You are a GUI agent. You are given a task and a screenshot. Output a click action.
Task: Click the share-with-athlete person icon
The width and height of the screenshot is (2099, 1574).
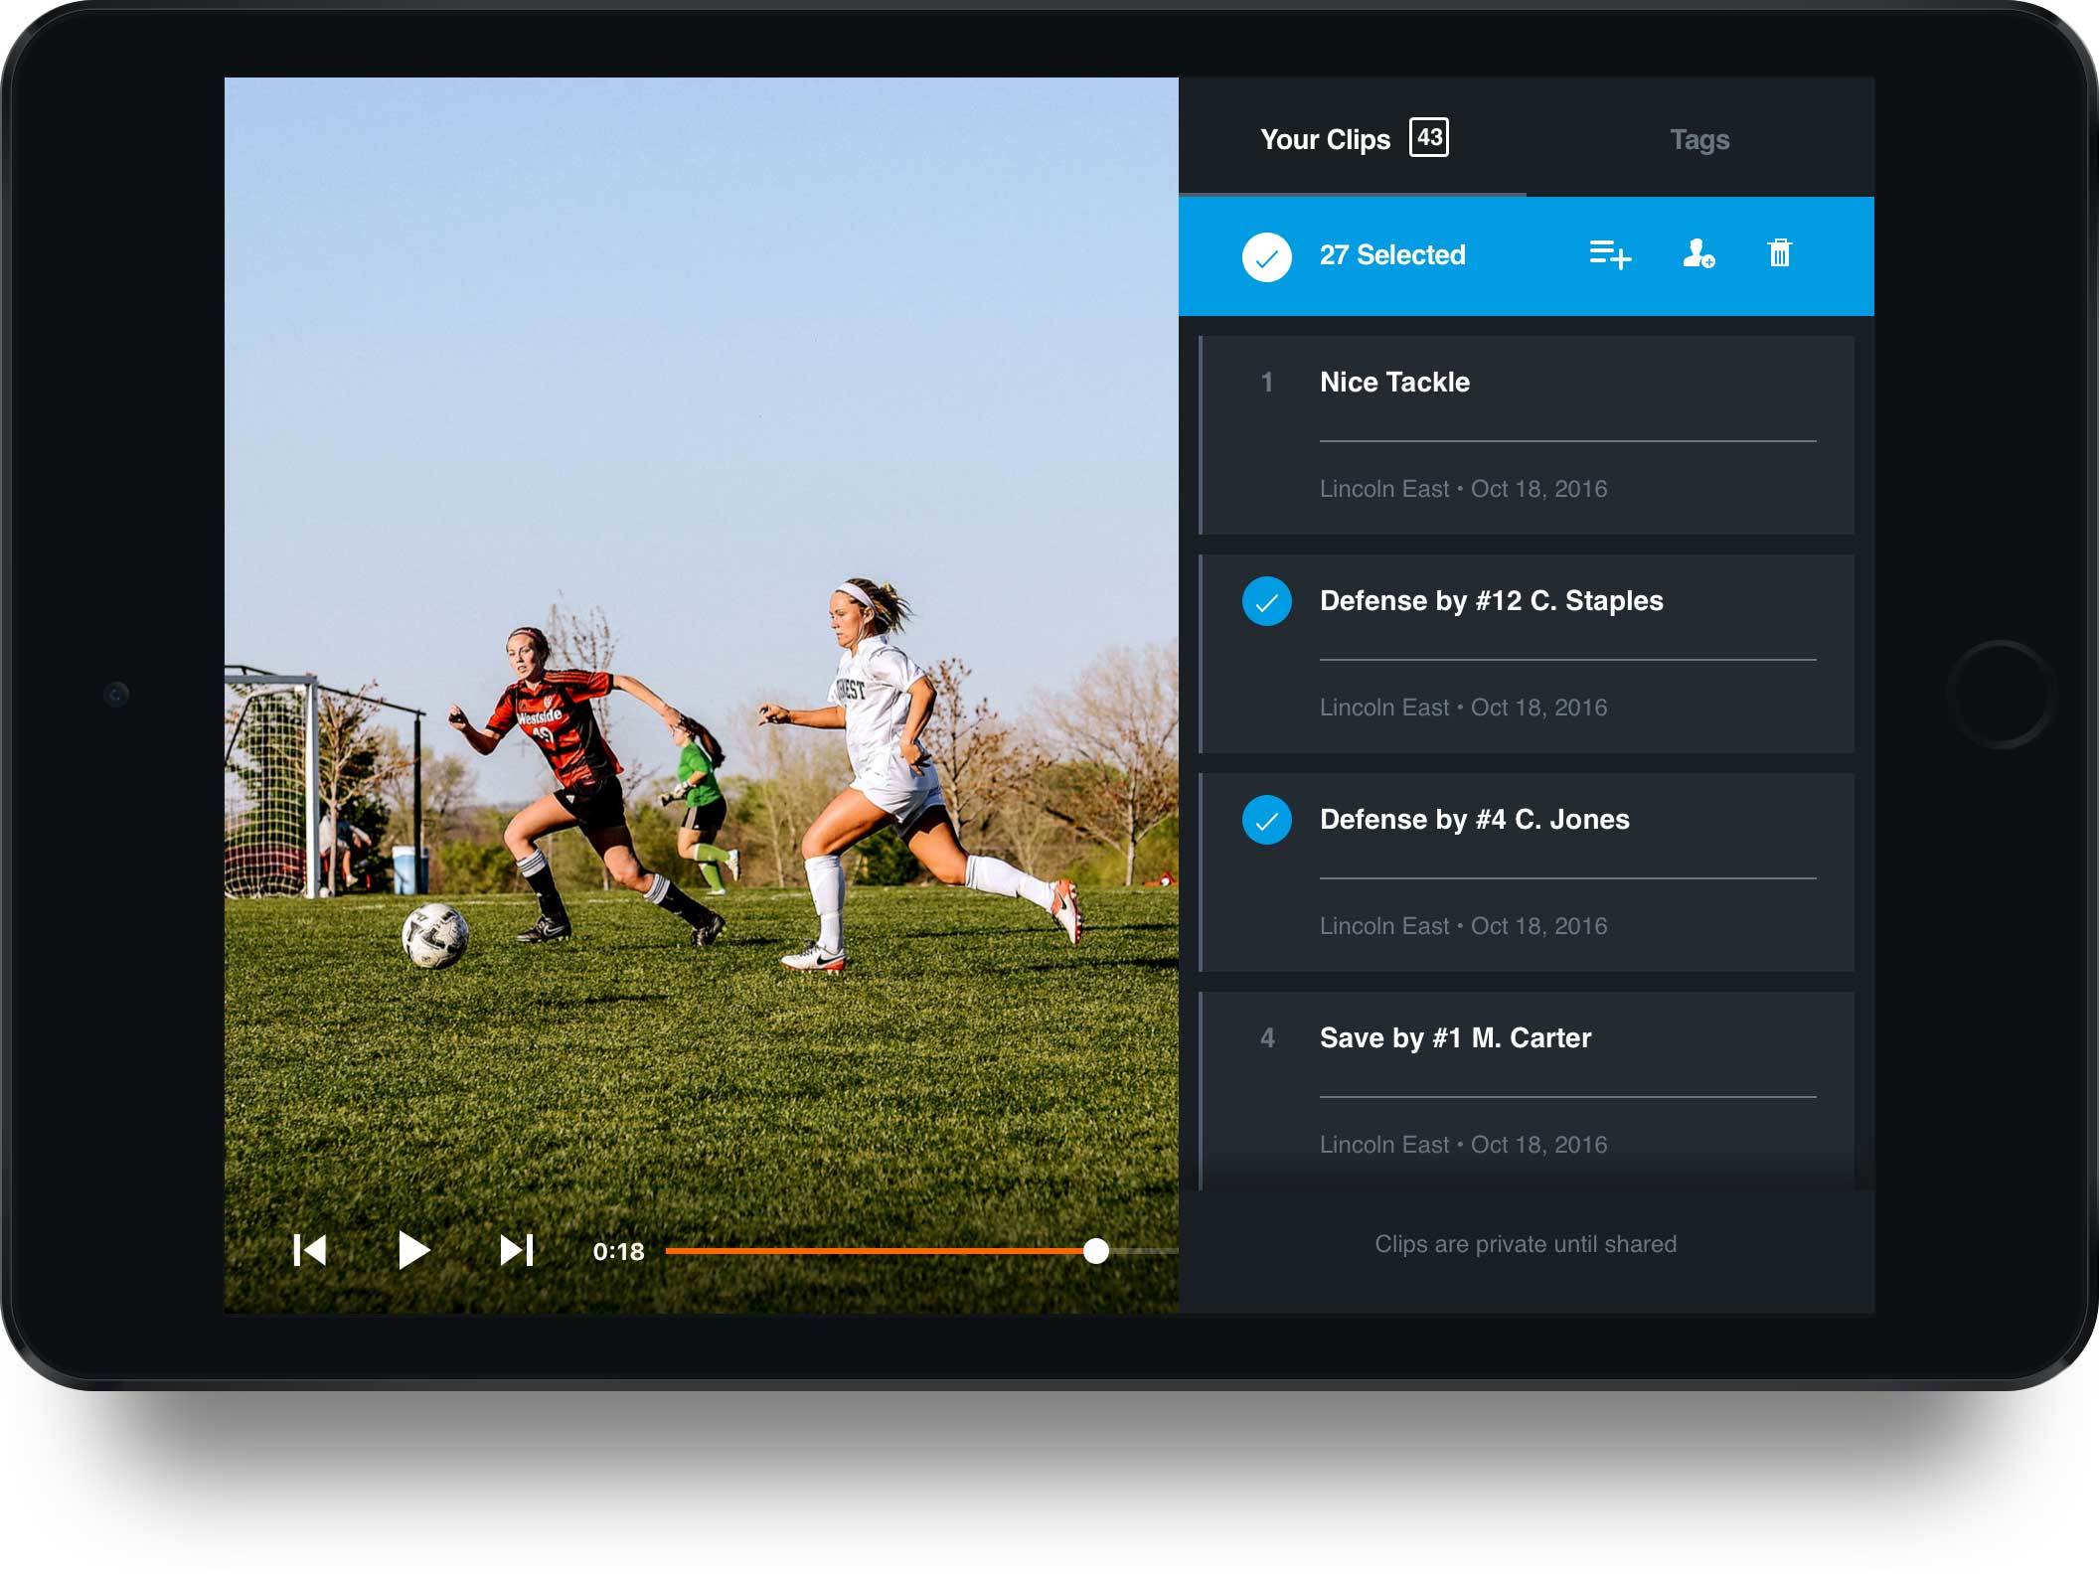tap(1699, 255)
